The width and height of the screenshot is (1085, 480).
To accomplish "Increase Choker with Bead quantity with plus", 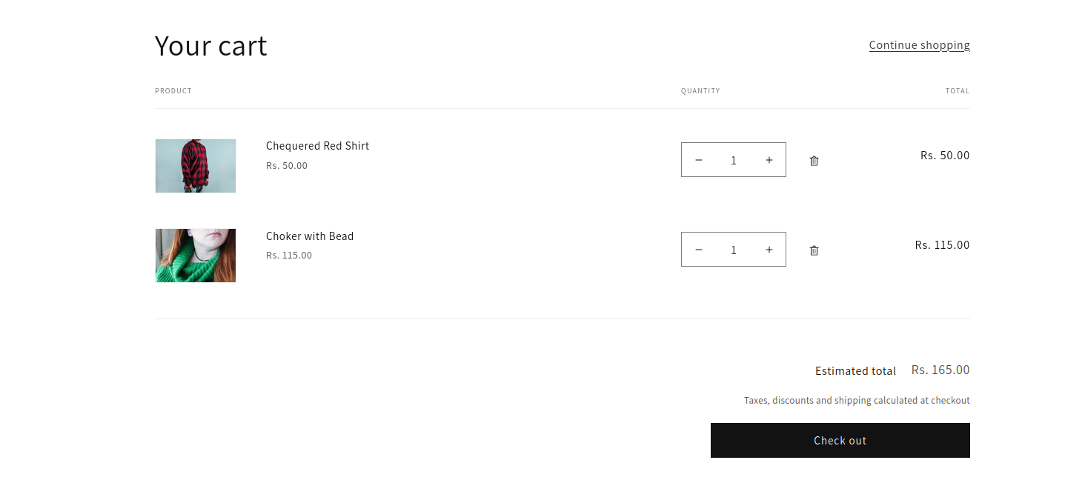I will (x=769, y=250).
